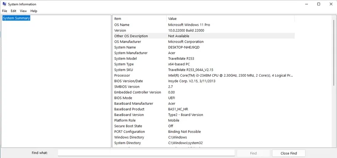
Task: Open the File menu
Action: click(5, 11)
